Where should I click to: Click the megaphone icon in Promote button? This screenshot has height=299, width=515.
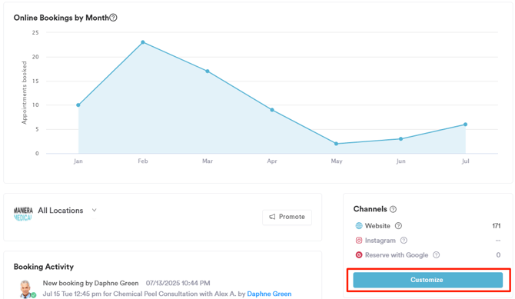[x=272, y=217]
